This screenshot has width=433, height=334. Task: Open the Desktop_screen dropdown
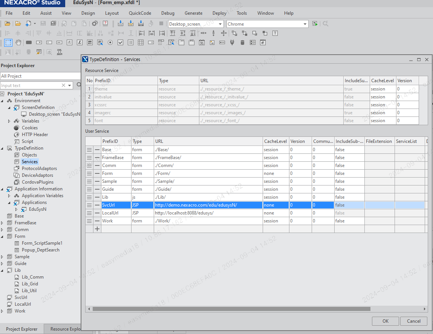click(220, 24)
